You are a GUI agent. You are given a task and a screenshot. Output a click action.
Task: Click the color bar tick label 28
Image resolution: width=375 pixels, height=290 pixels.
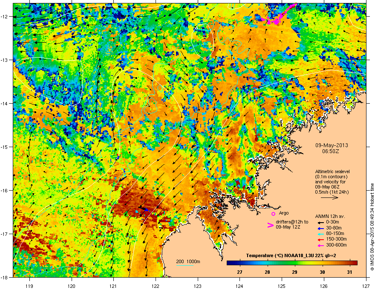(267, 272)
